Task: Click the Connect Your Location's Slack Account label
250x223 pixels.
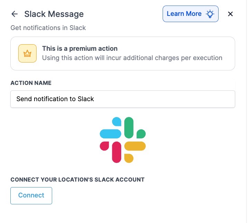Action: 77,180
